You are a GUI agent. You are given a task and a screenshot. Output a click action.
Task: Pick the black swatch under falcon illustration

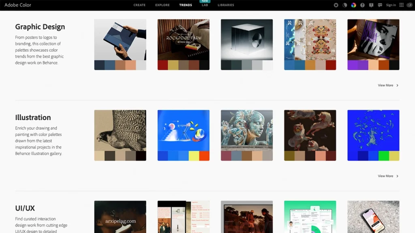[141, 156]
